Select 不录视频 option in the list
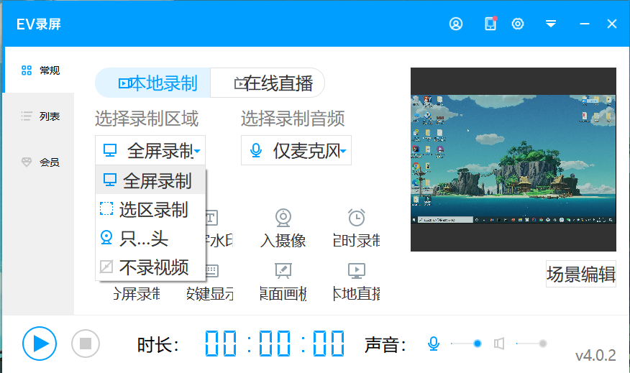This screenshot has height=373, width=630. (151, 268)
